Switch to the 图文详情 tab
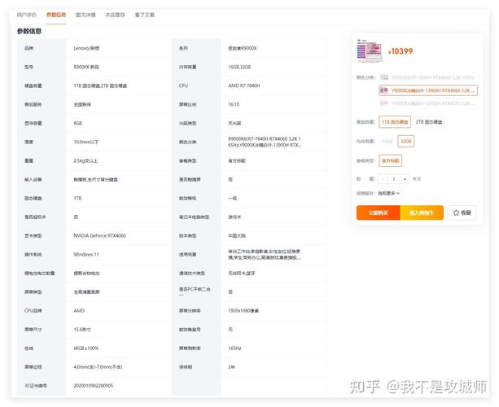 tap(85, 15)
